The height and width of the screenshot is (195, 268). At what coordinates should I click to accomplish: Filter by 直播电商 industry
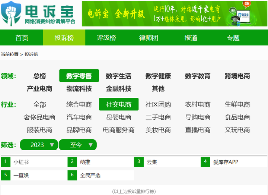(198, 130)
